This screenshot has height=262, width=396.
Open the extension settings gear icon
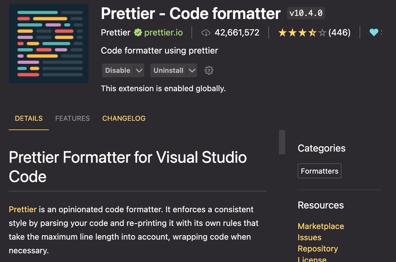pyautogui.click(x=209, y=70)
